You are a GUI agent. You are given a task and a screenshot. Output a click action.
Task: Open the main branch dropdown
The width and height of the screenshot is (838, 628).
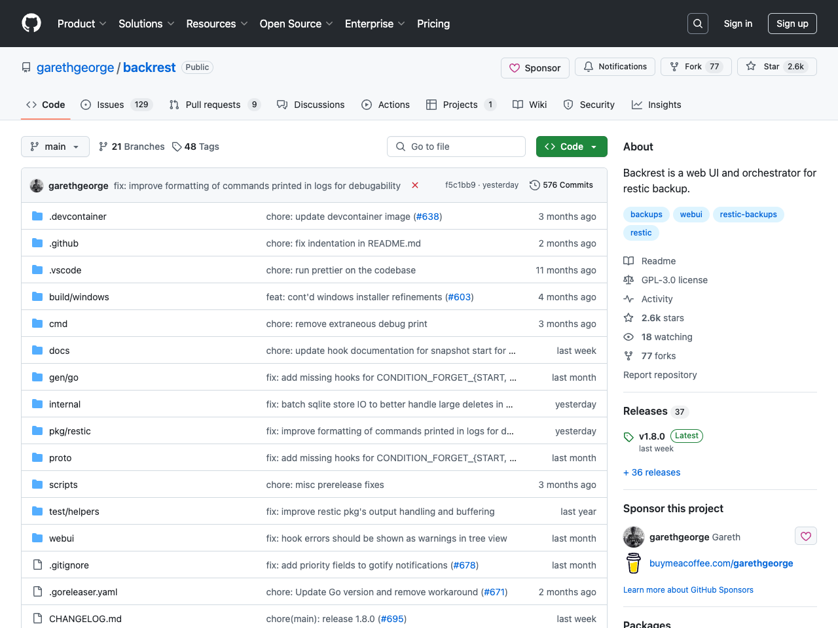(x=55, y=147)
